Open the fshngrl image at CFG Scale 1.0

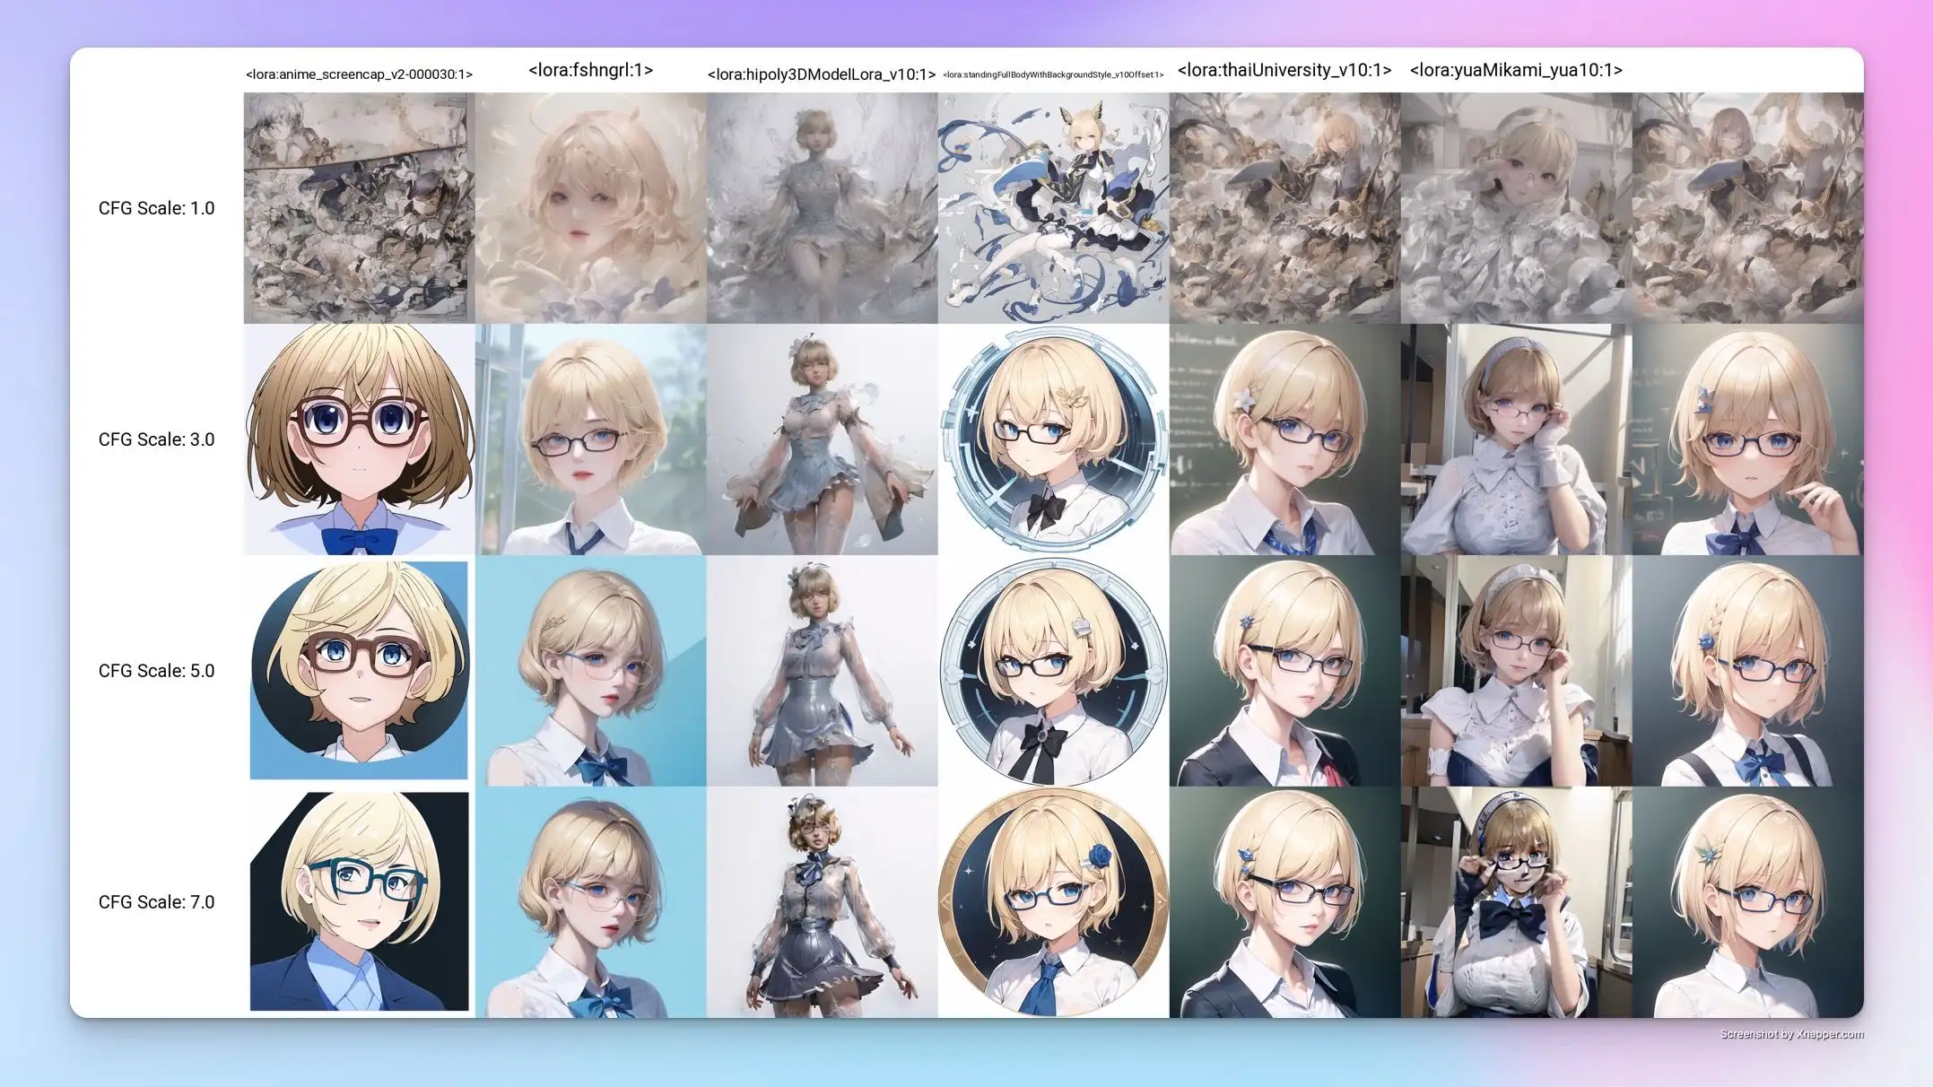click(x=590, y=208)
